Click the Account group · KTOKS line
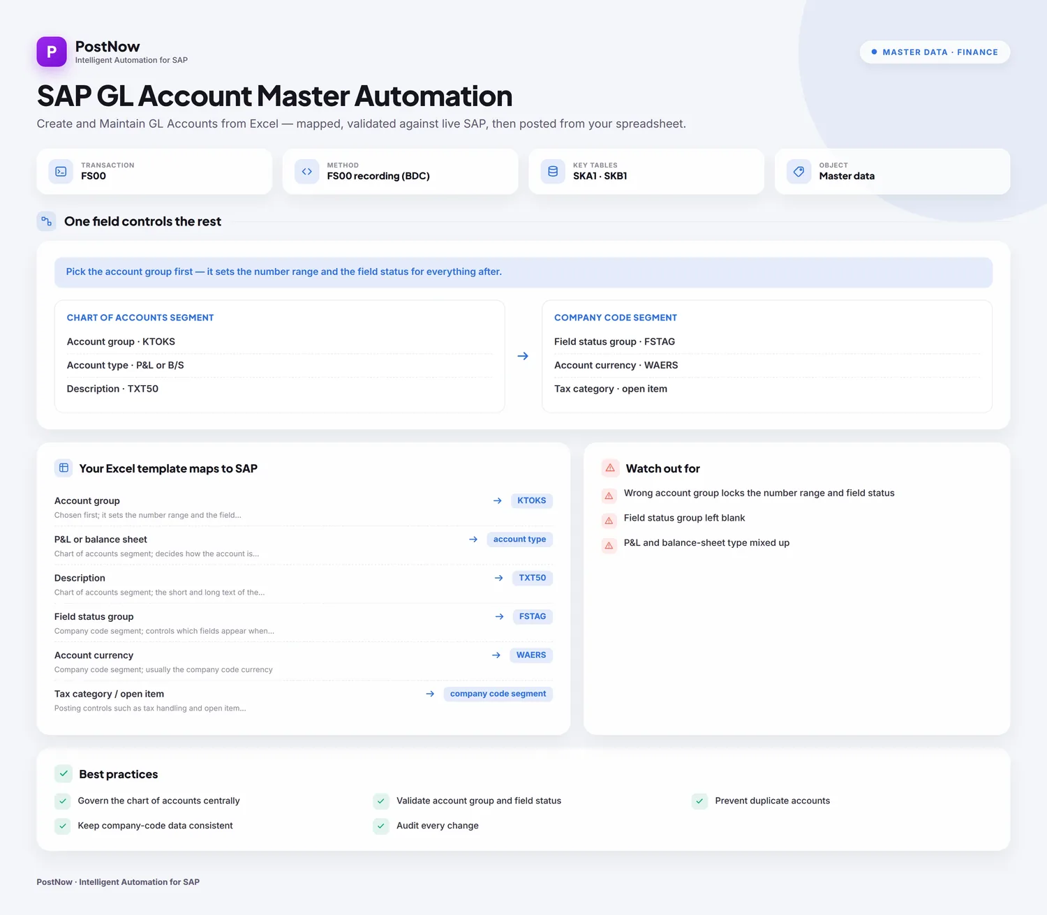The image size is (1047, 915). pyautogui.click(x=121, y=341)
